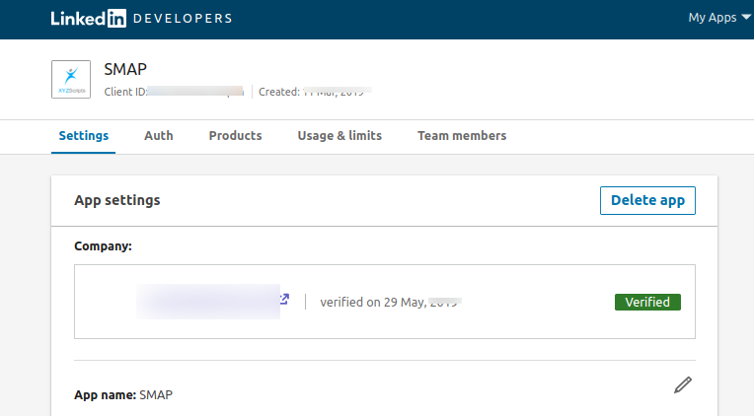Viewport: 754px width, 416px height.
Task: Click the Delete app button
Action: tap(647, 200)
